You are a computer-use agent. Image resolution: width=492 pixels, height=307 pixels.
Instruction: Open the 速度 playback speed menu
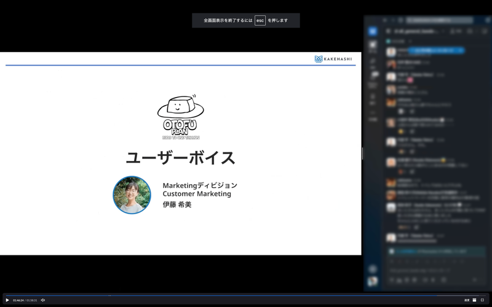(467, 300)
